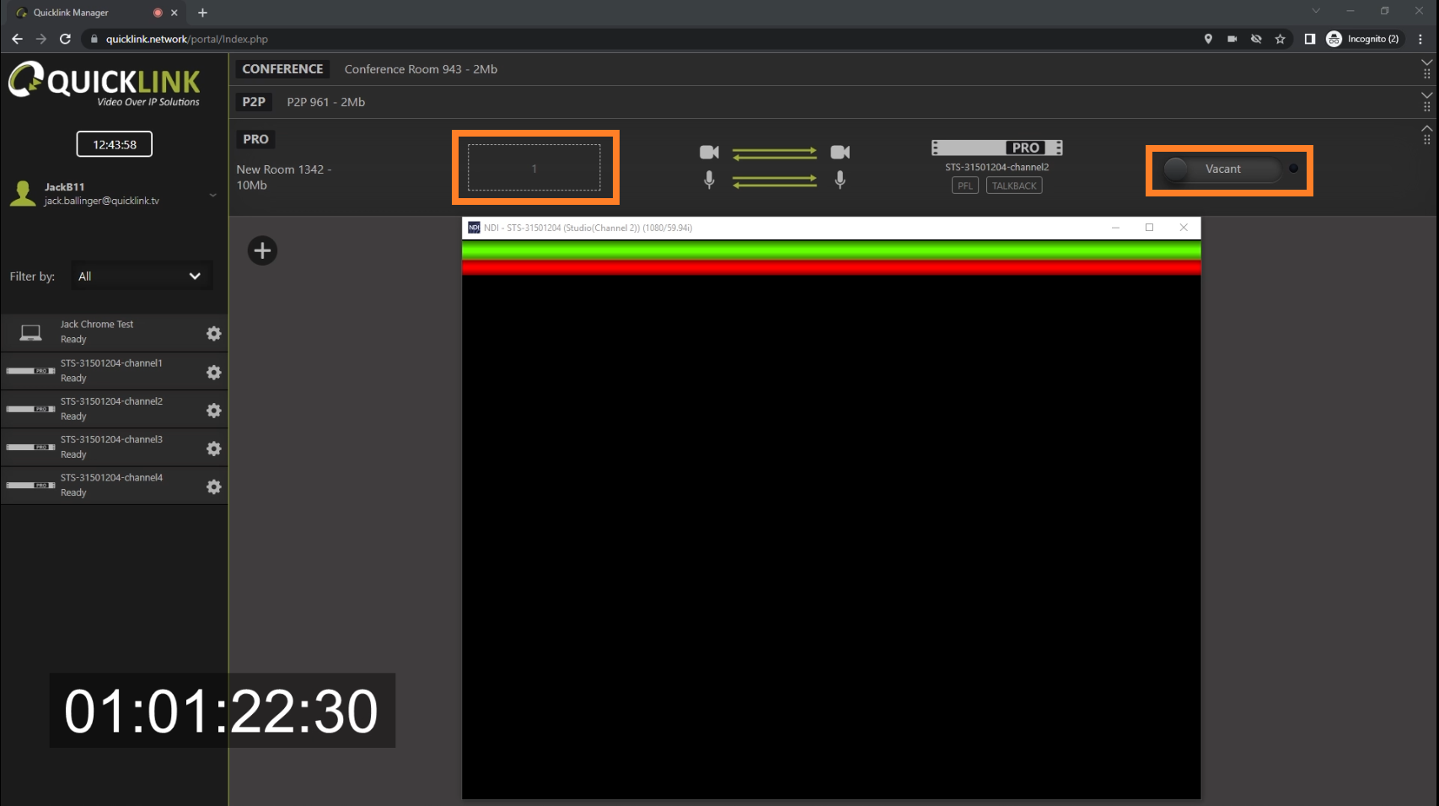Bookmark this page with star icon
The width and height of the screenshot is (1439, 806).
pos(1280,39)
